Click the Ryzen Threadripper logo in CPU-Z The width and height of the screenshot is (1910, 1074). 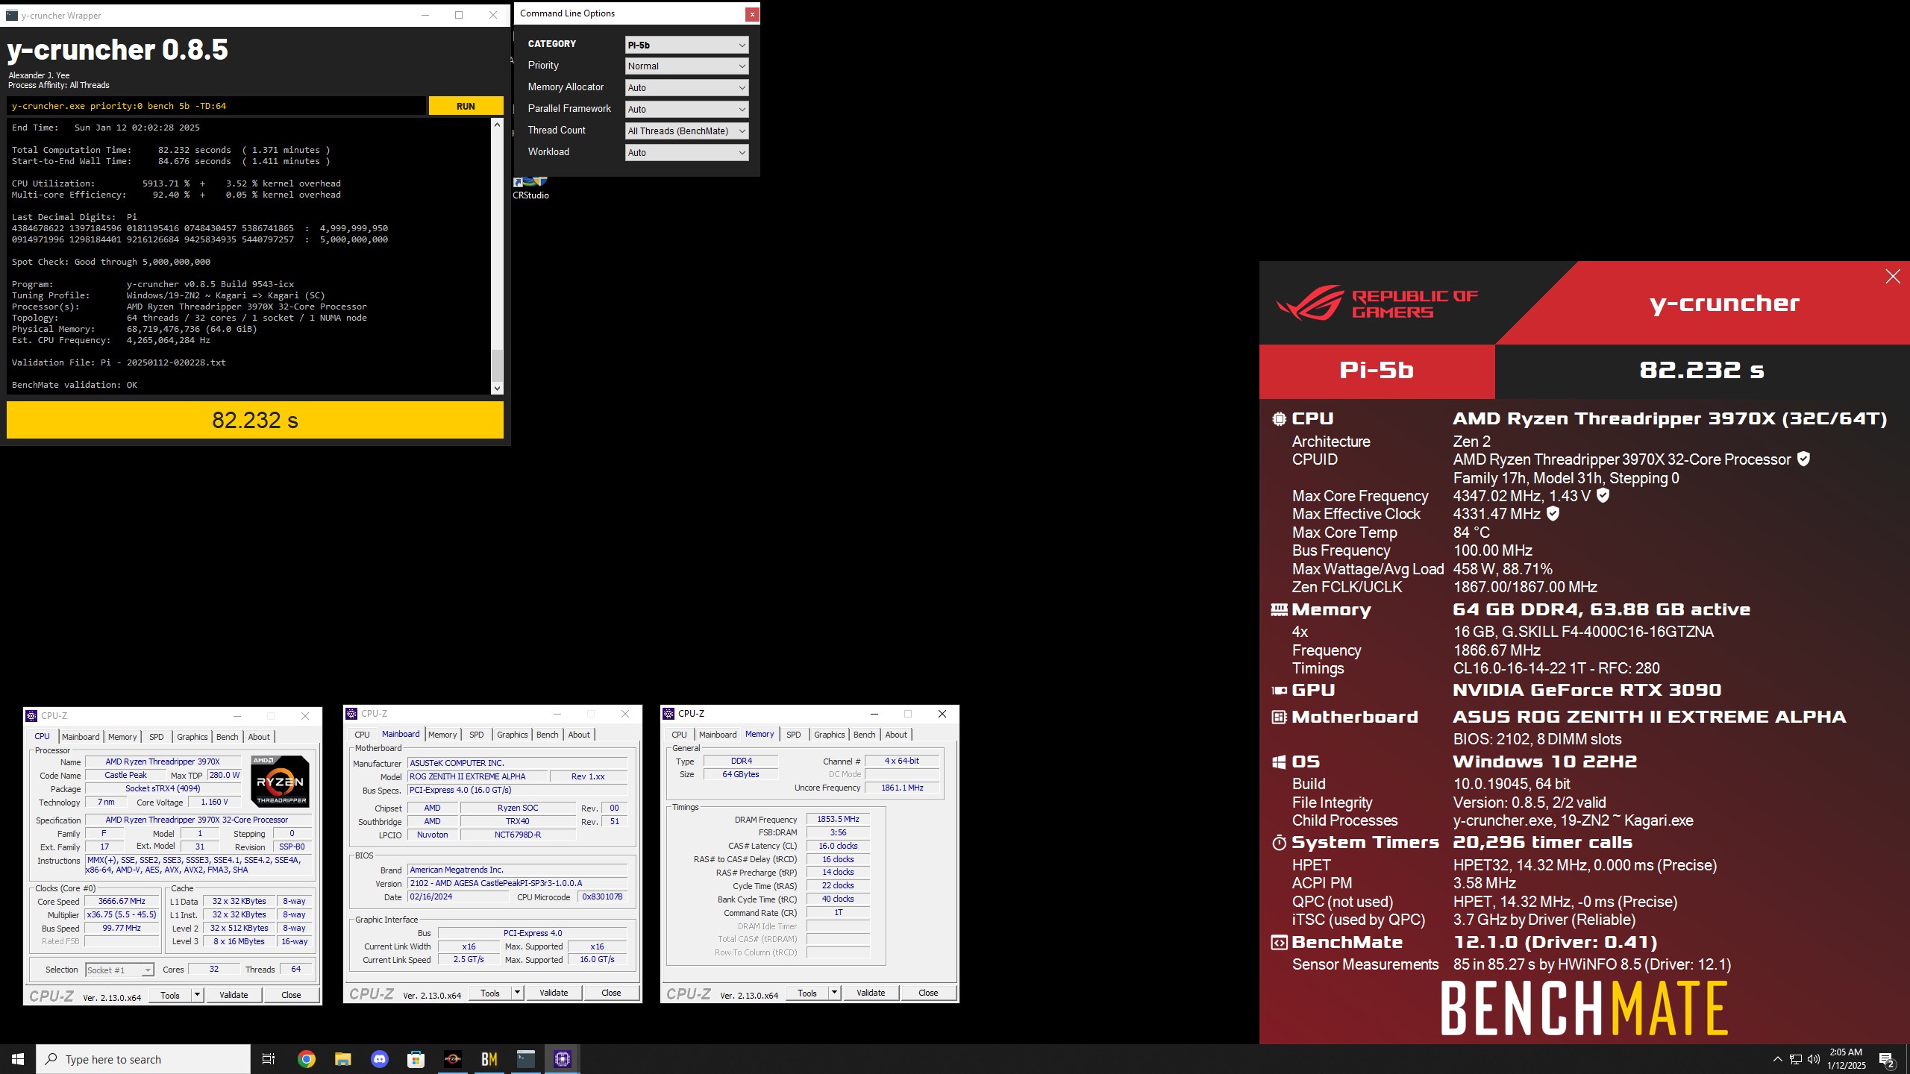tap(280, 782)
